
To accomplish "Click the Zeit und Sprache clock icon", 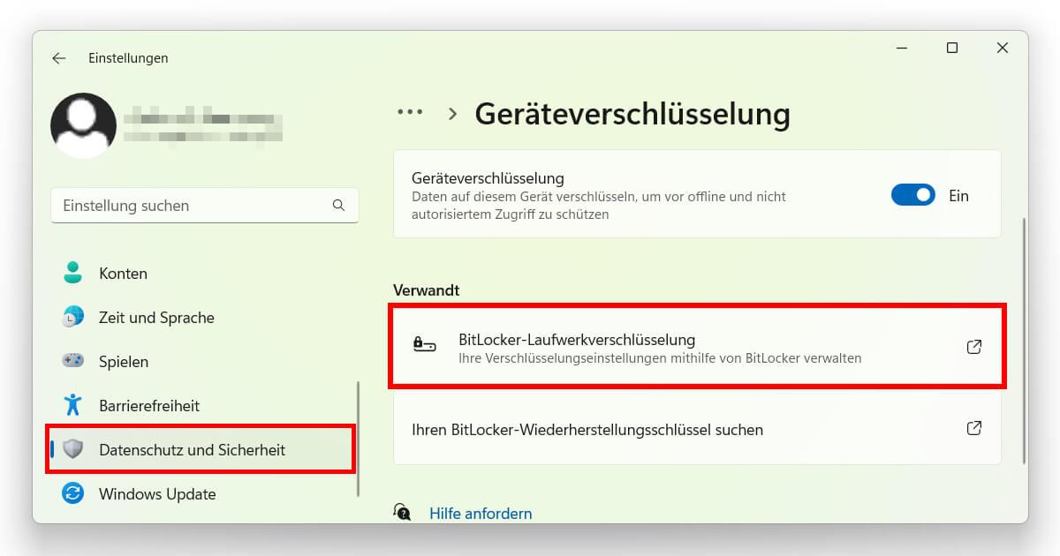I will (72, 317).
